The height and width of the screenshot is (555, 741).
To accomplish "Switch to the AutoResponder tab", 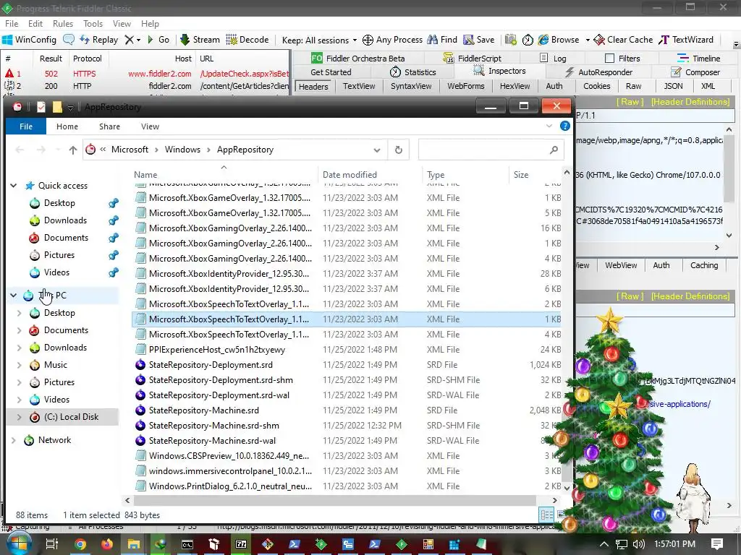I will [598, 72].
